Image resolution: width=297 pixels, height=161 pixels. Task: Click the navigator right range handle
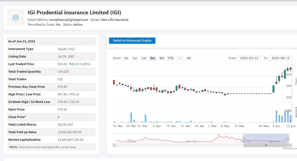coord(289,138)
